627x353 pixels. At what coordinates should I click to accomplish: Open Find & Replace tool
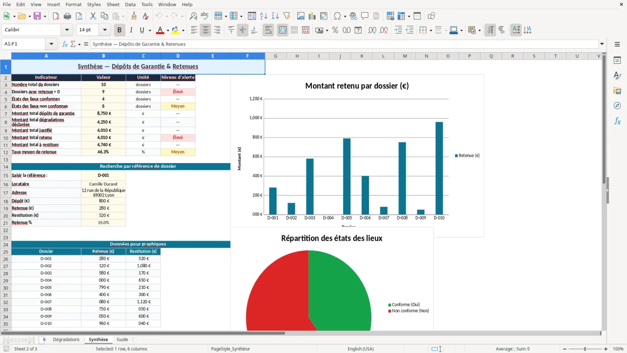pyautogui.click(x=193, y=16)
